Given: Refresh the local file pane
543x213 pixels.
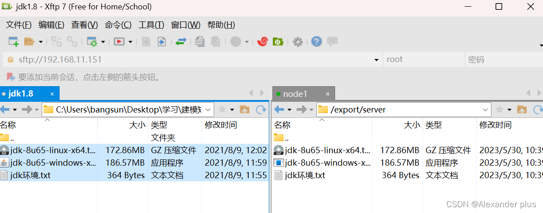Looking at the screenshot, I should (260, 109).
